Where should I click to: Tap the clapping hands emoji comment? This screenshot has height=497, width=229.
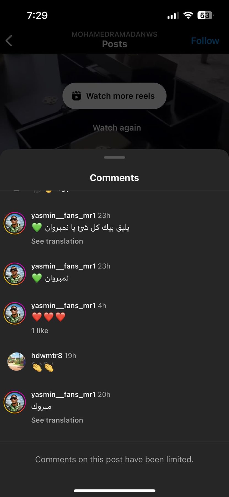click(x=43, y=367)
